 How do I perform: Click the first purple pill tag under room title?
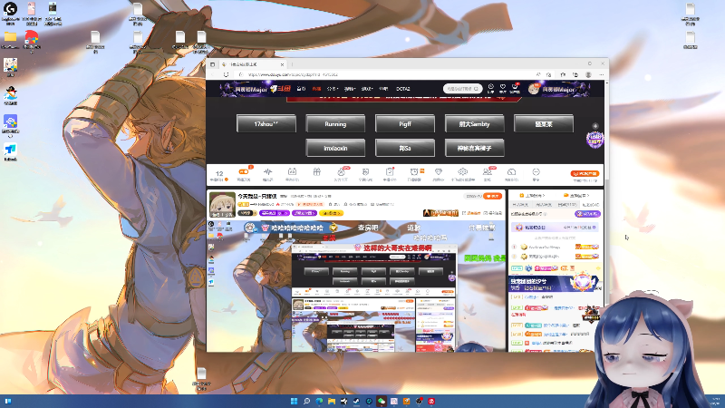[x=275, y=213]
